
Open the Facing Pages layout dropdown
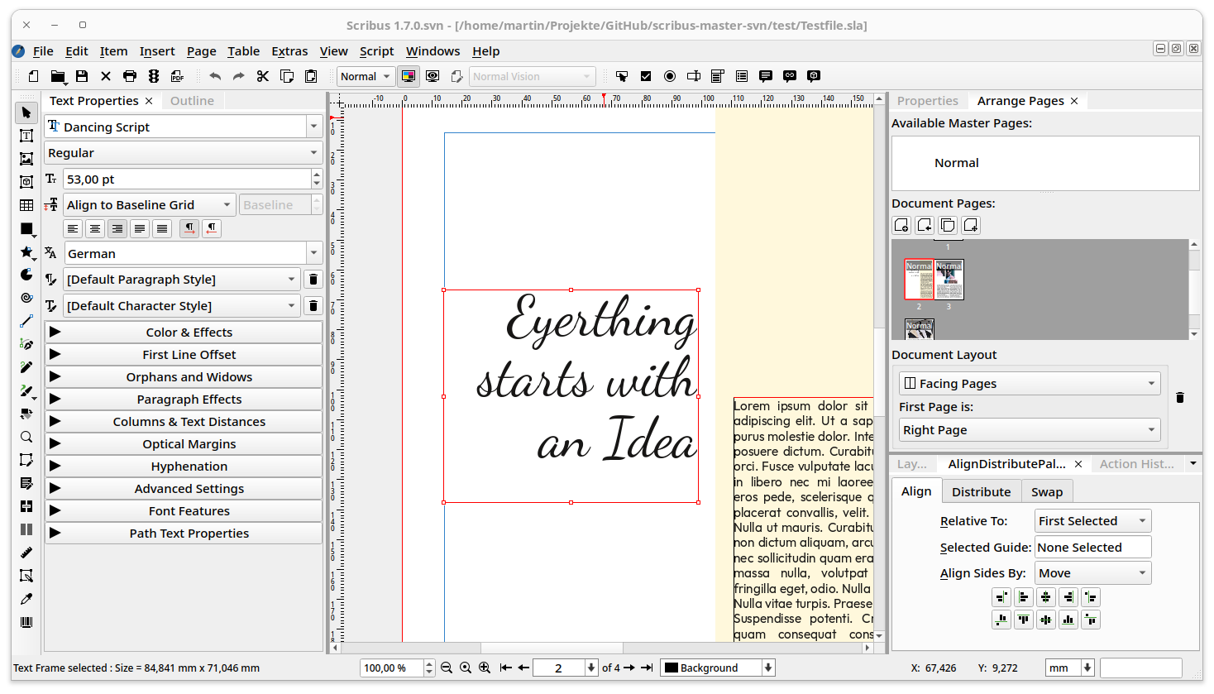click(x=1030, y=384)
